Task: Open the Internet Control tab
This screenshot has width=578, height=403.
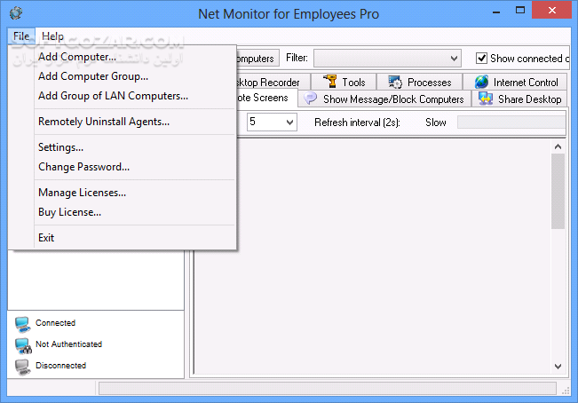Action: [x=516, y=82]
